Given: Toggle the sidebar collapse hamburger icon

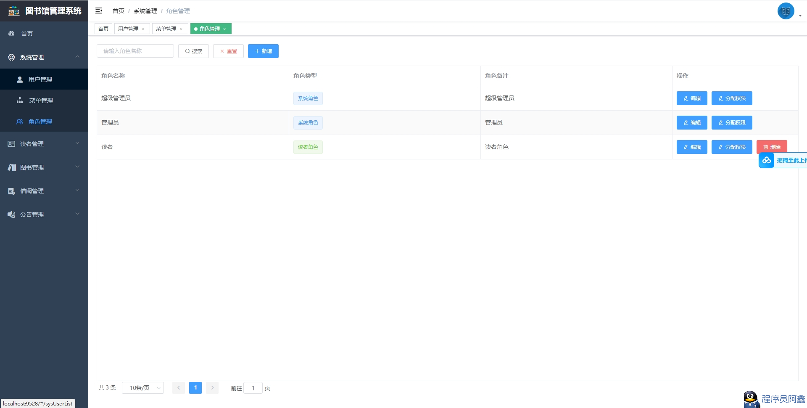Looking at the screenshot, I should click(x=99, y=11).
